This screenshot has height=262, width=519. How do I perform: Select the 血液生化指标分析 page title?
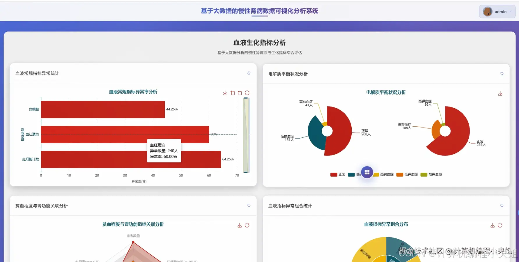coord(259,43)
